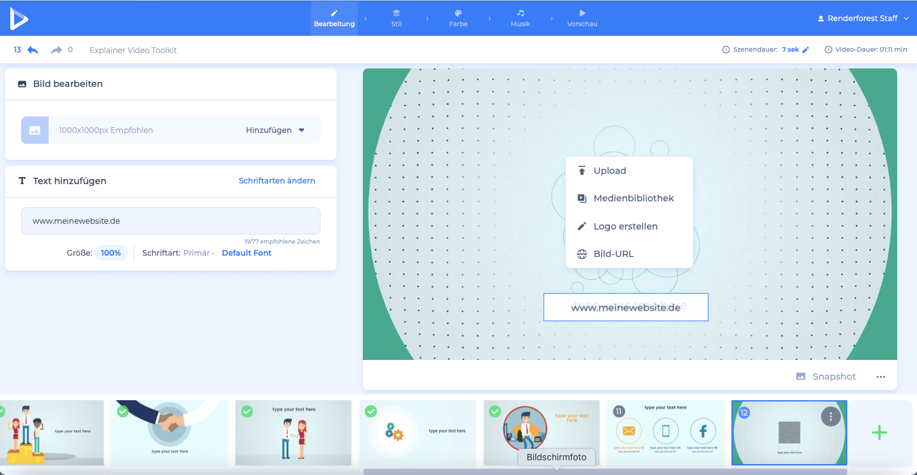917x475 pixels.
Task: Click the undo arrow icon
Action: [33, 50]
